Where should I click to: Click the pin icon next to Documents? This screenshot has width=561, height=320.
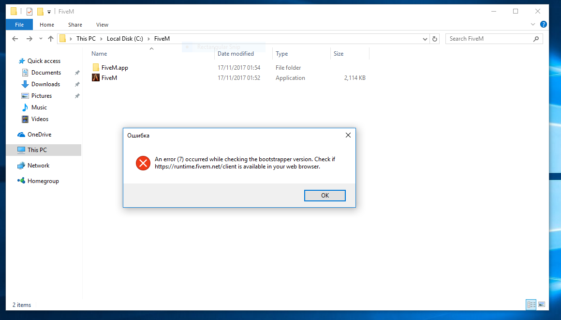[77, 73]
